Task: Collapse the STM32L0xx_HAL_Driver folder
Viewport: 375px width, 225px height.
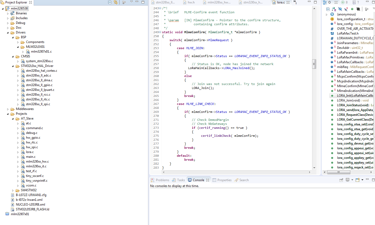Action: (13, 66)
